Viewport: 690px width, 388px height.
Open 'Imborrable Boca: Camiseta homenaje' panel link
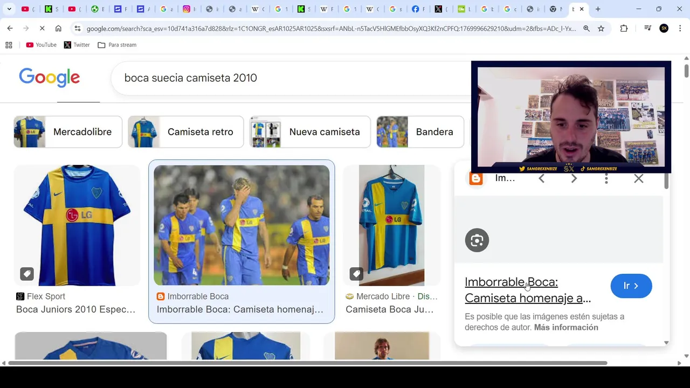(528, 290)
